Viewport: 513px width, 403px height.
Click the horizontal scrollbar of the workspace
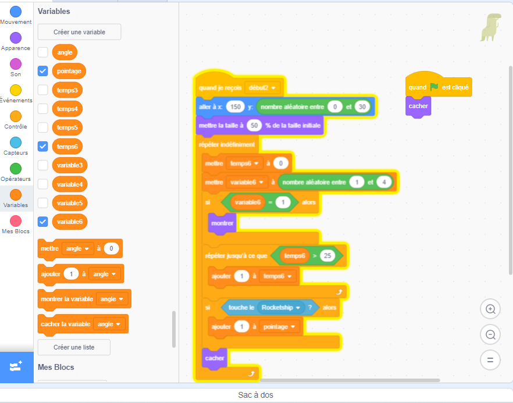pyautogui.click(x=350, y=380)
